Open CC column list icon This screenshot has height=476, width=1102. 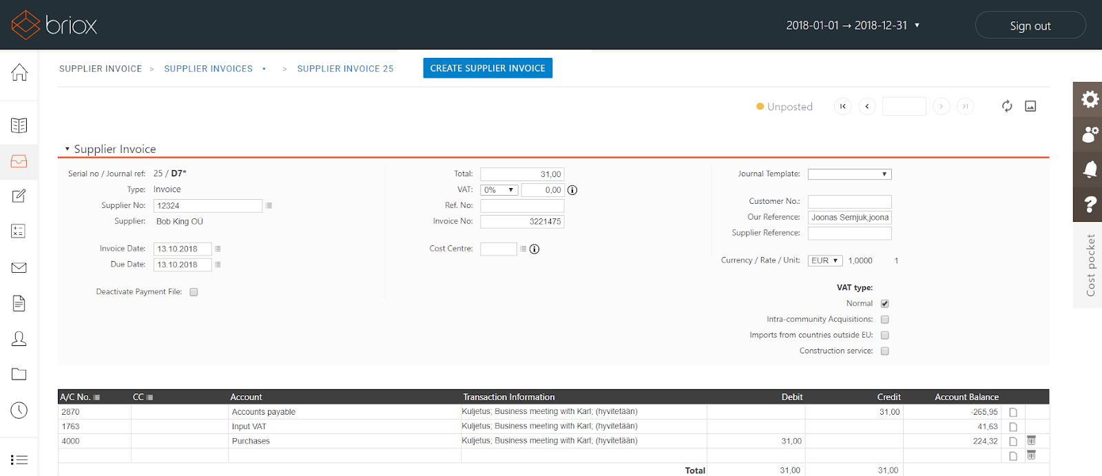pyautogui.click(x=149, y=397)
